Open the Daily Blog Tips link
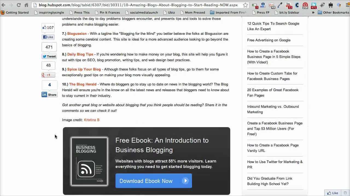350x196 pixels. [80, 54]
